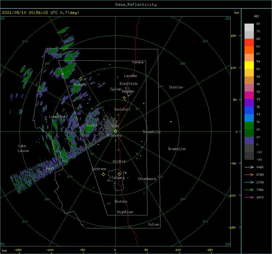Click the Banff town label
Image resolution: width=272 pixels, height=254 pixels.
tap(50, 168)
